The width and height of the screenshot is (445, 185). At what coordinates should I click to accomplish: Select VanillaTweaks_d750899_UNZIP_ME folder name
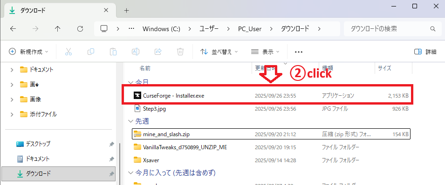coord(185,147)
